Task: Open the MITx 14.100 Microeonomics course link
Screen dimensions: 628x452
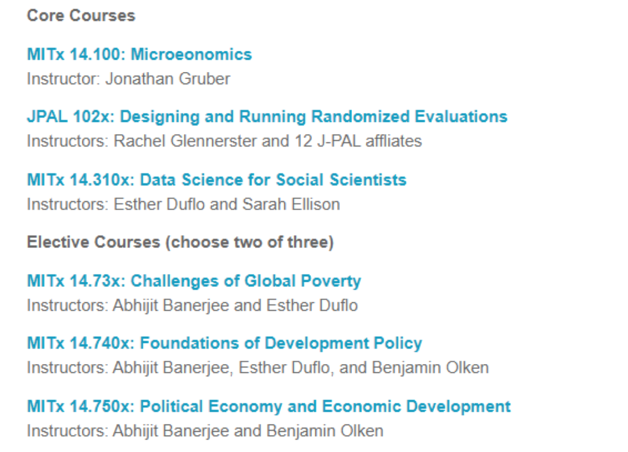Action: pos(140,55)
